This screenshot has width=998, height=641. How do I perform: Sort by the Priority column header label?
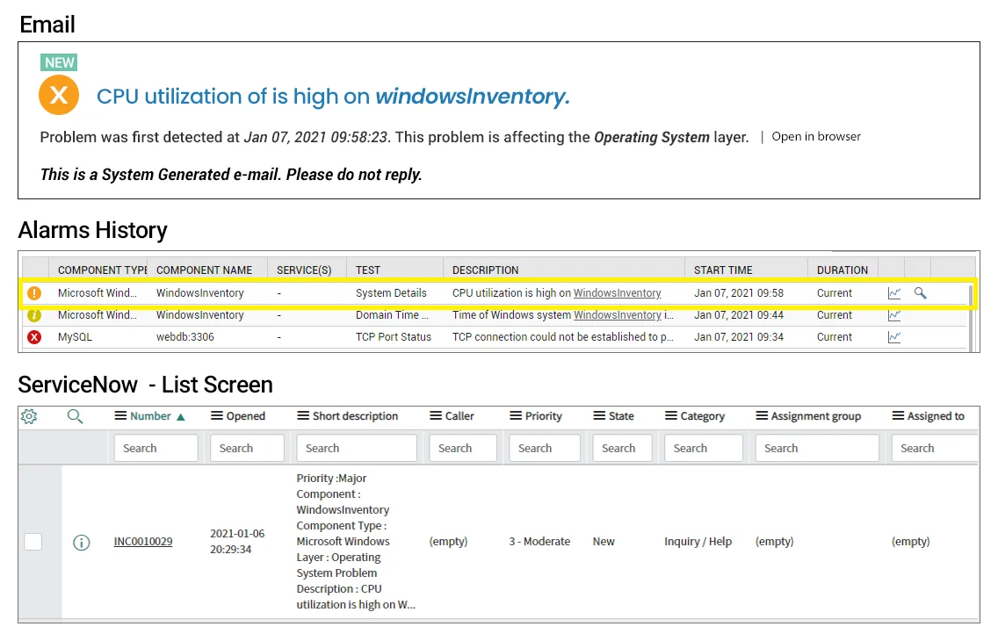(544, 416)
